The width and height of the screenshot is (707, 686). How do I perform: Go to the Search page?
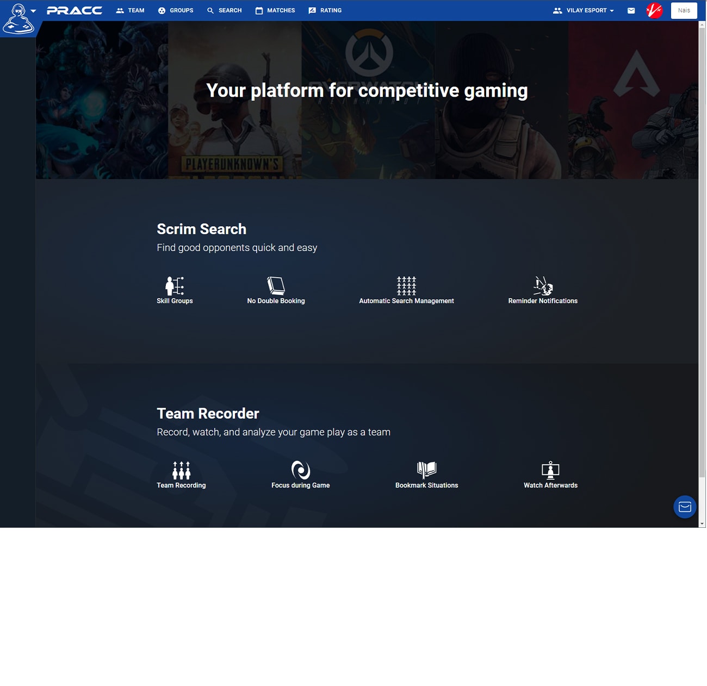[224, 11]
